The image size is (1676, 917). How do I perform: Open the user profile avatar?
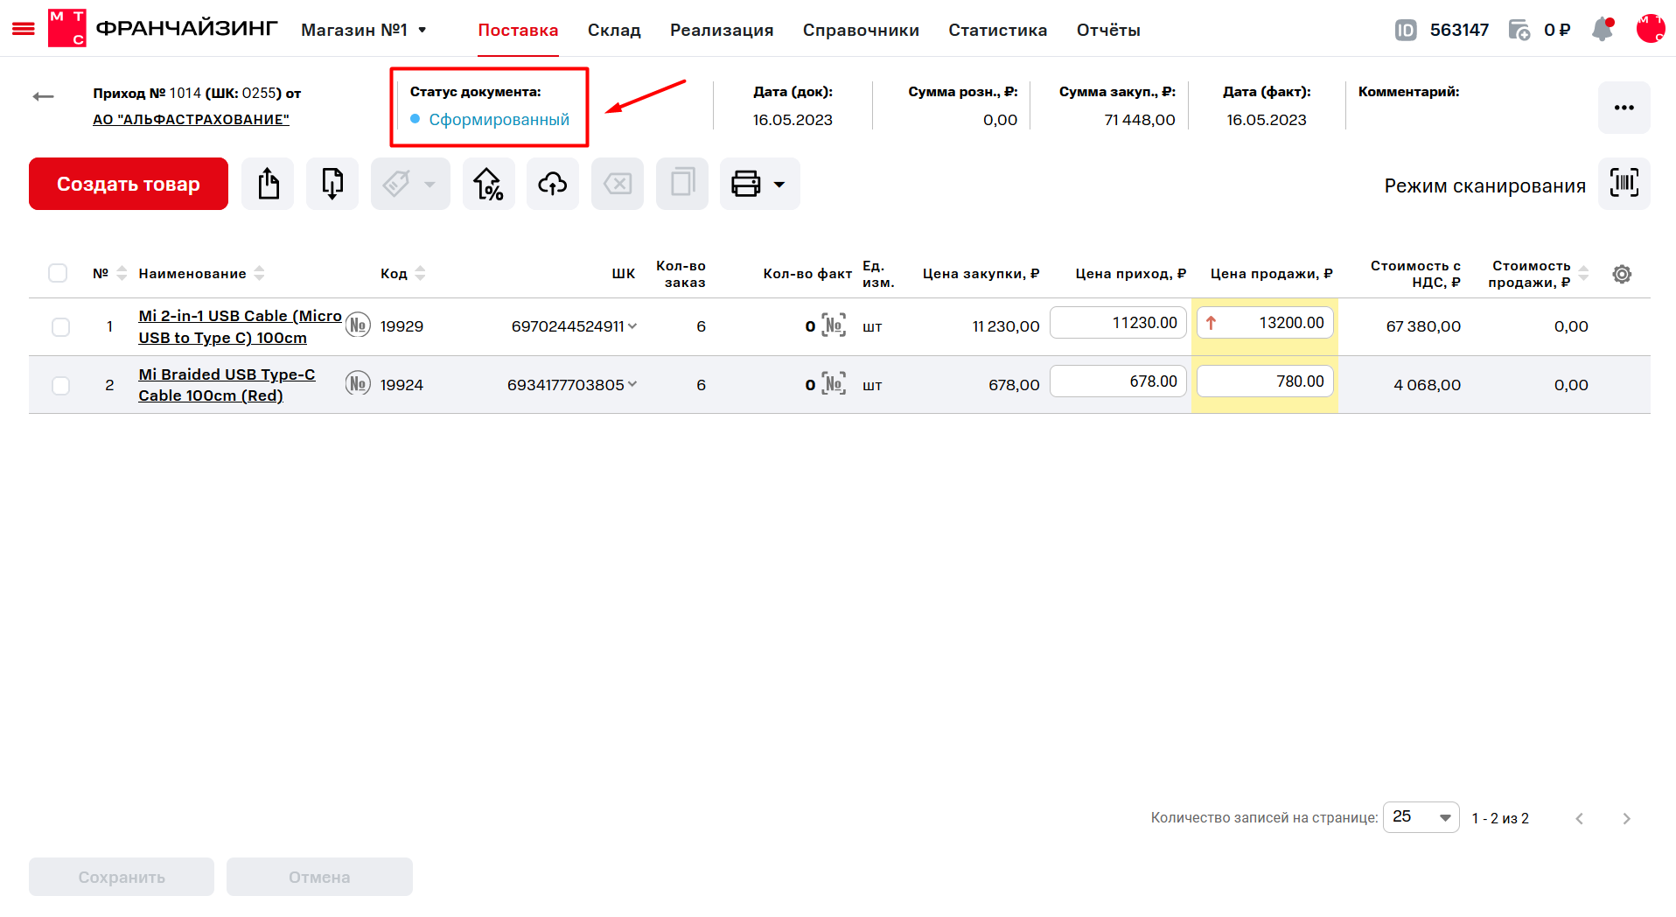click(x=1651, y=28)
